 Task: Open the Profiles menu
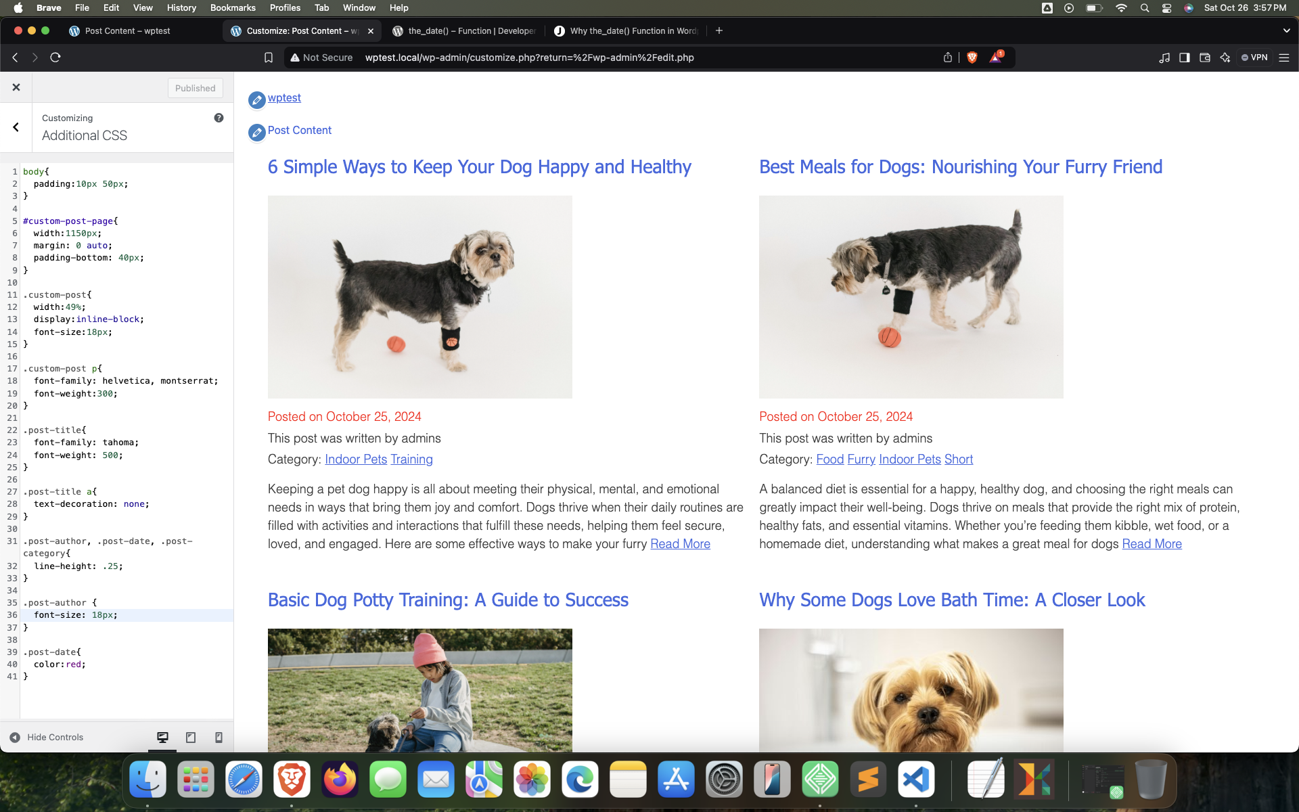point(285,7)
